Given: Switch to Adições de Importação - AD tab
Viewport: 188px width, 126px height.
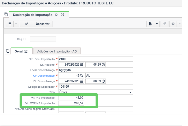Looking at the screenshot, I should [57, 51].
